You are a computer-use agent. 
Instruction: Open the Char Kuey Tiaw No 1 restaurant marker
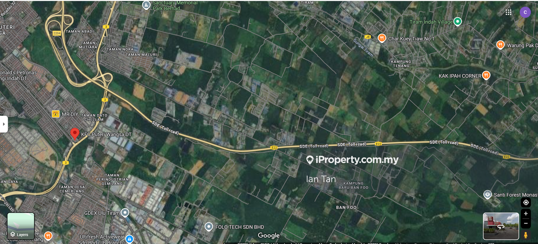click(382, 38)
